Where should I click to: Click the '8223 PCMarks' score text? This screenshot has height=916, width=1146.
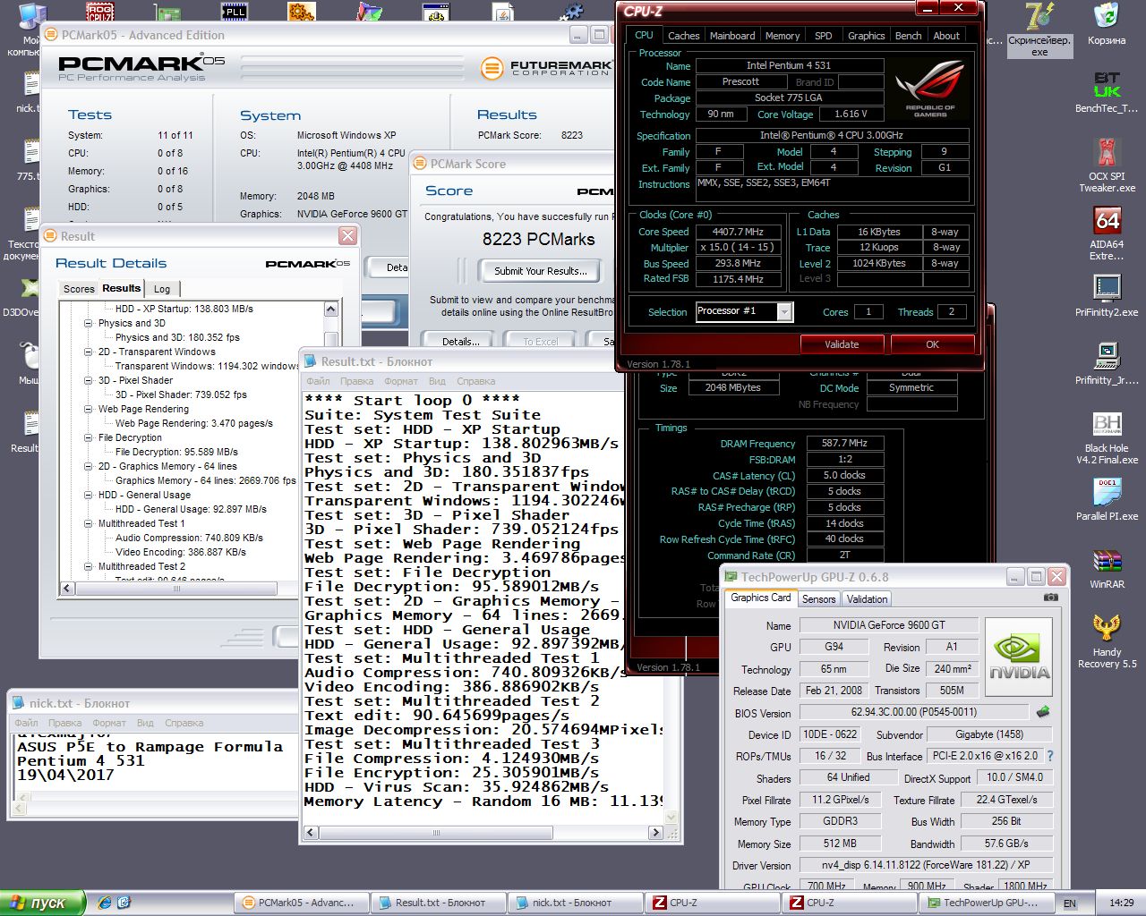[538, 240]
